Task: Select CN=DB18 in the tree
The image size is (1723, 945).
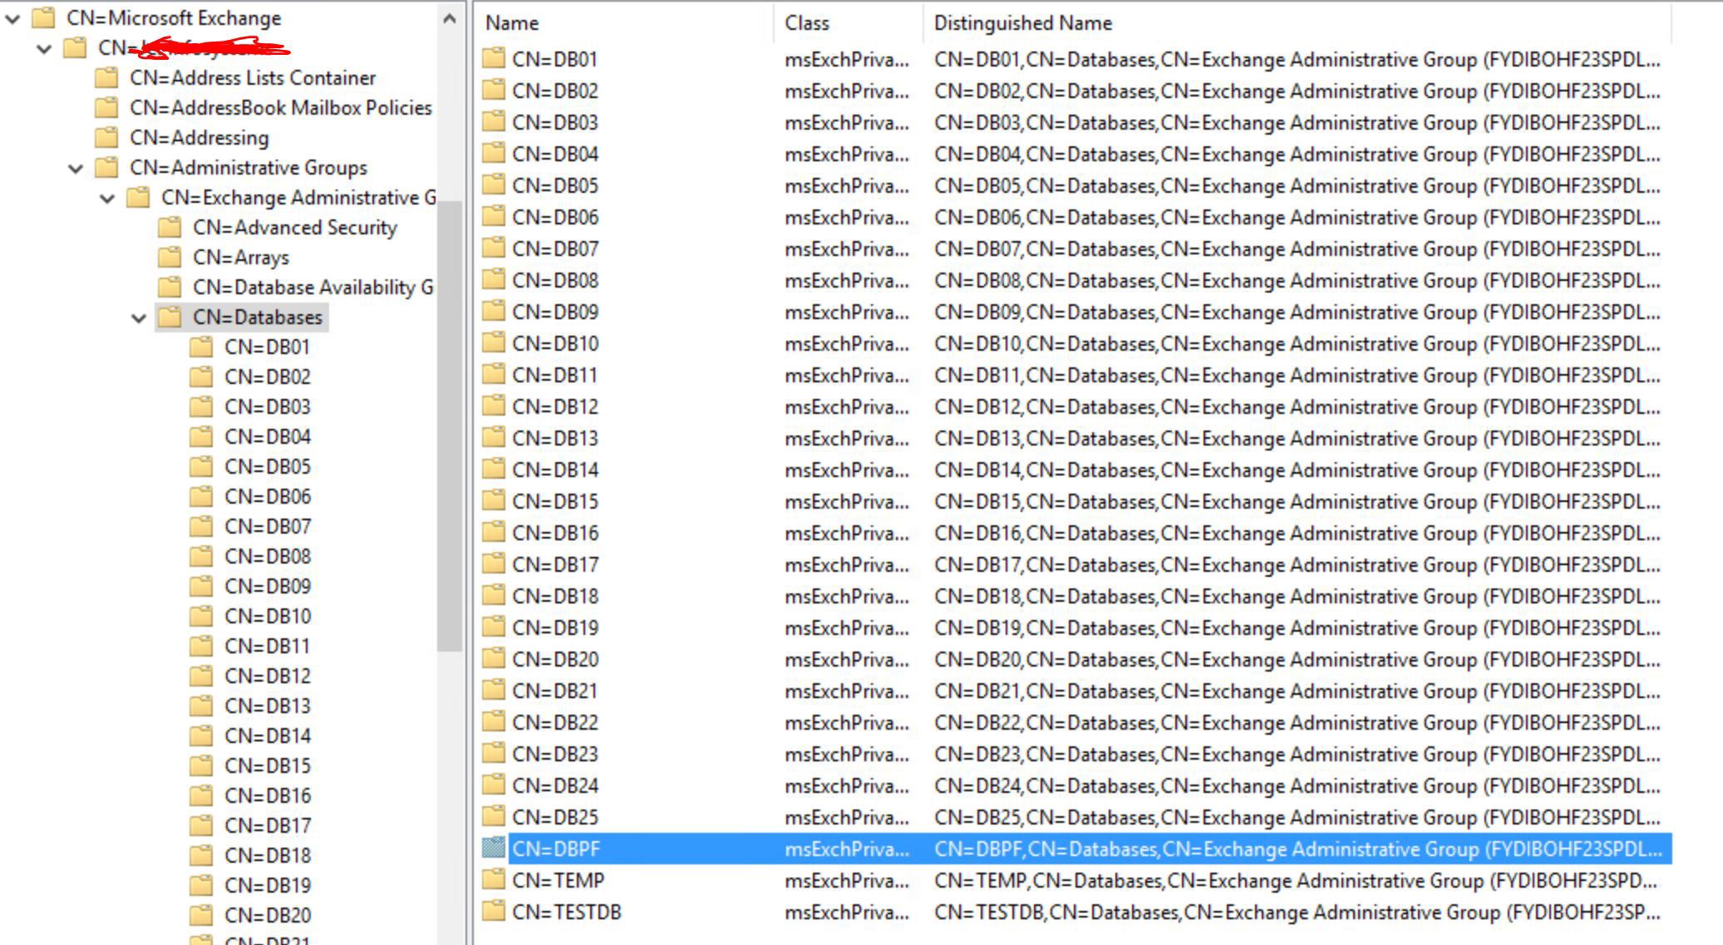Action: 267,856
